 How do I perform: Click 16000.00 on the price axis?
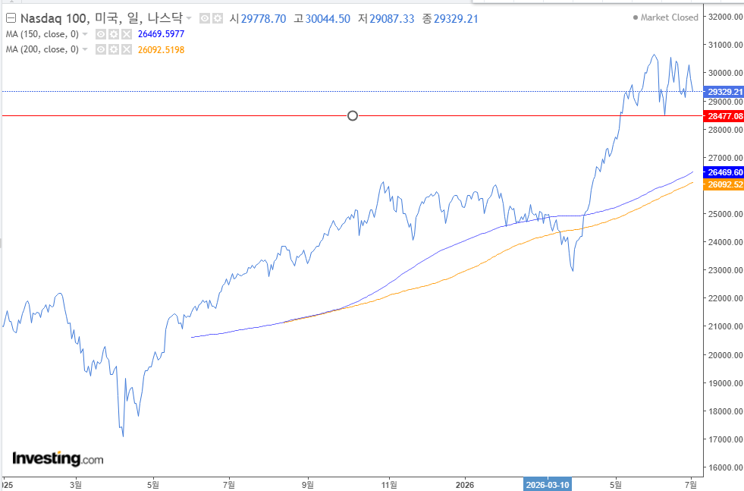pyautogui.click(x=725, y=467)
